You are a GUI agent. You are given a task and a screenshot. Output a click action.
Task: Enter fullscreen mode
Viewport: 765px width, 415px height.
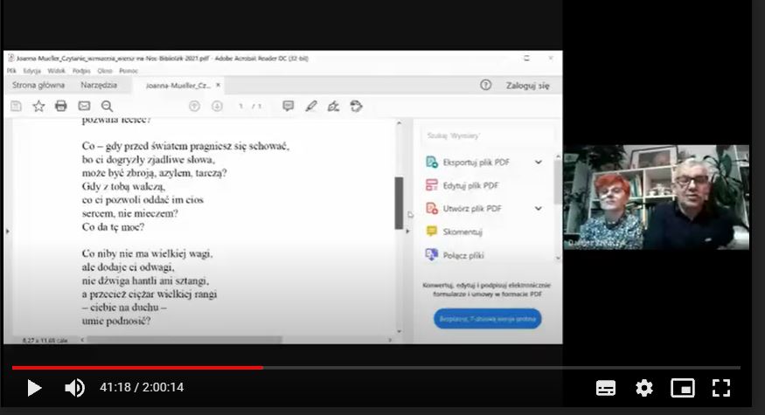[720, 388]
